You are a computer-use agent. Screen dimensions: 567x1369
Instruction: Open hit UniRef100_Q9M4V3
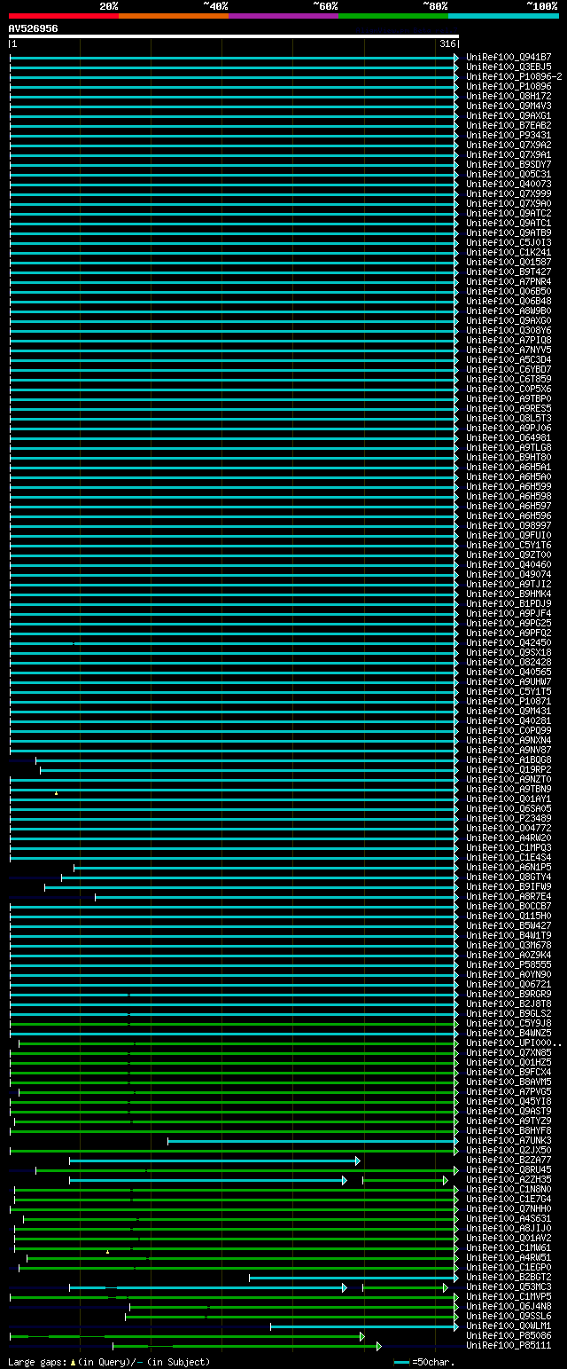coord(509,106)
